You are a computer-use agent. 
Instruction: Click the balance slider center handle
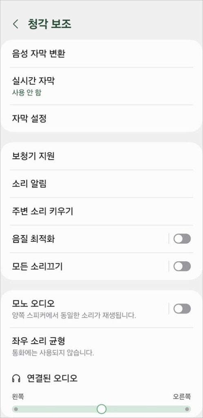click(101, 409)
